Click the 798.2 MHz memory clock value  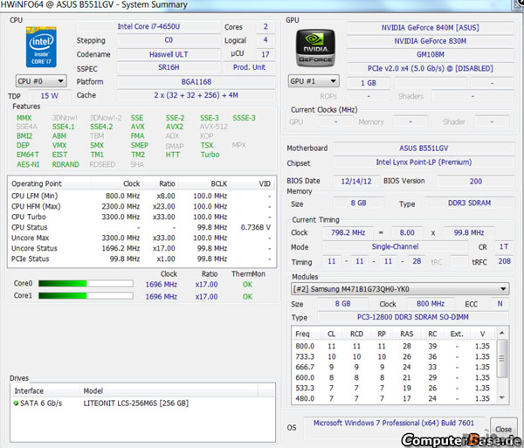tap(348, 232)
